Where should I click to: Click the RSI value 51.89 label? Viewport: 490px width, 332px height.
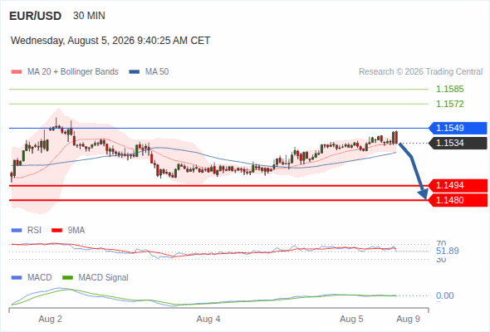coord(447,251)
